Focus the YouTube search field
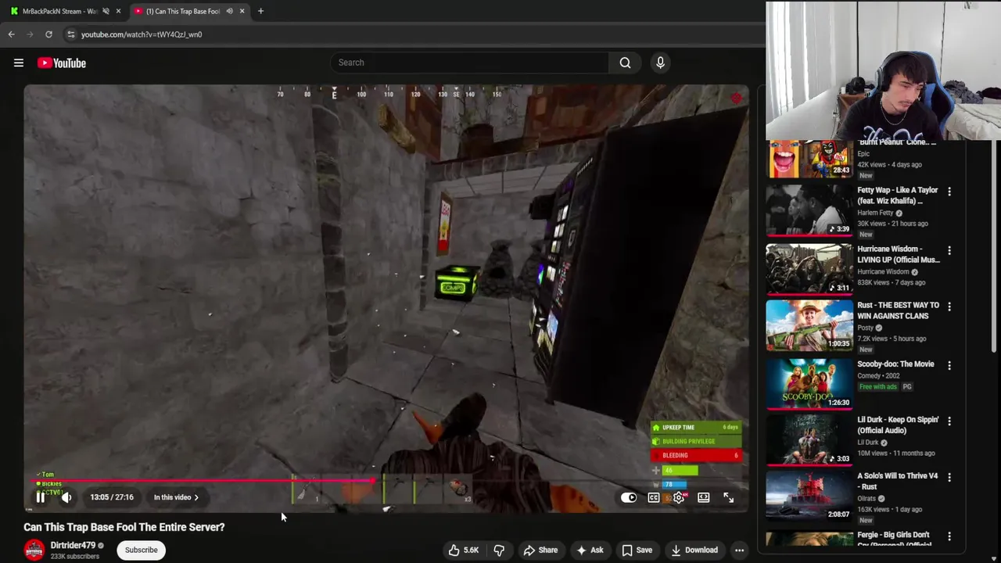The image size is (1001, 563). click(x=469, y=63)
